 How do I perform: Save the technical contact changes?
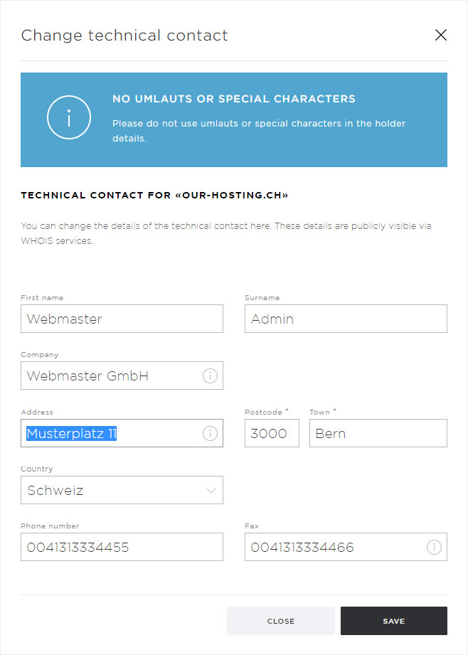click(x=394, y=621)
